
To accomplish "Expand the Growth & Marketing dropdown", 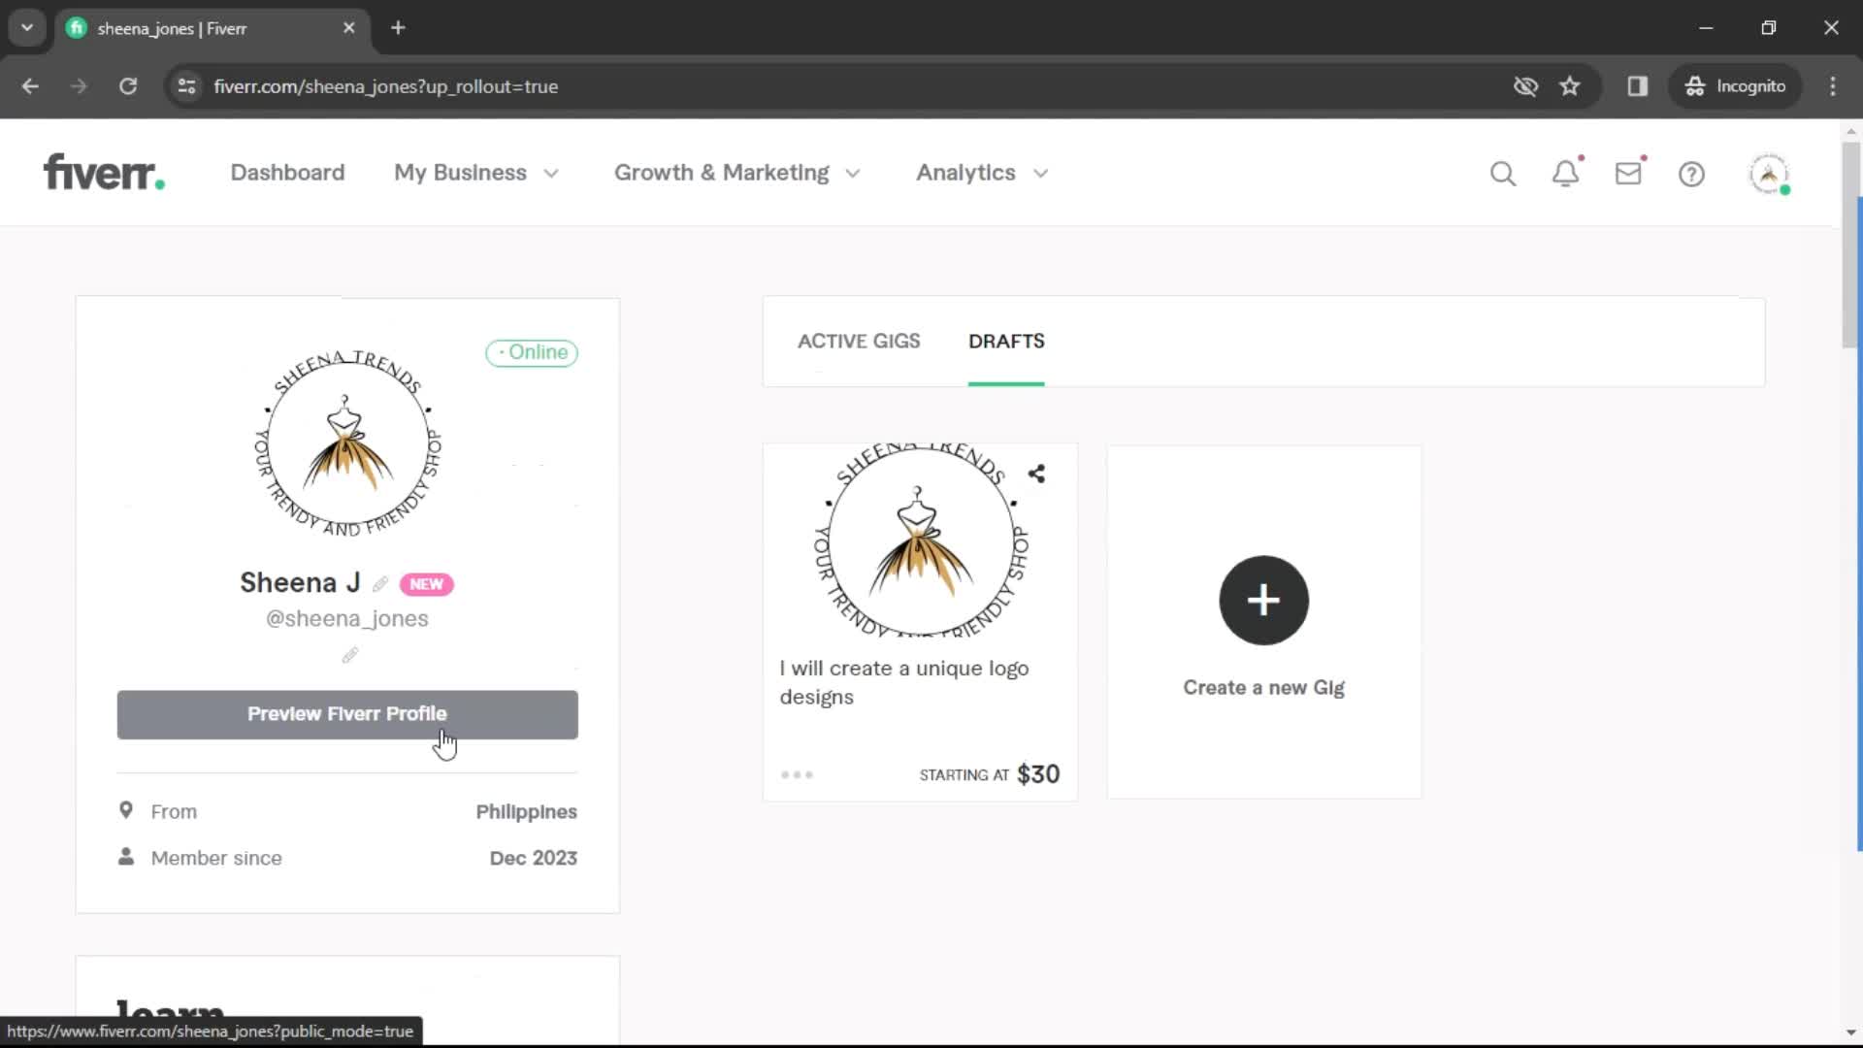I will coord(737,173).
